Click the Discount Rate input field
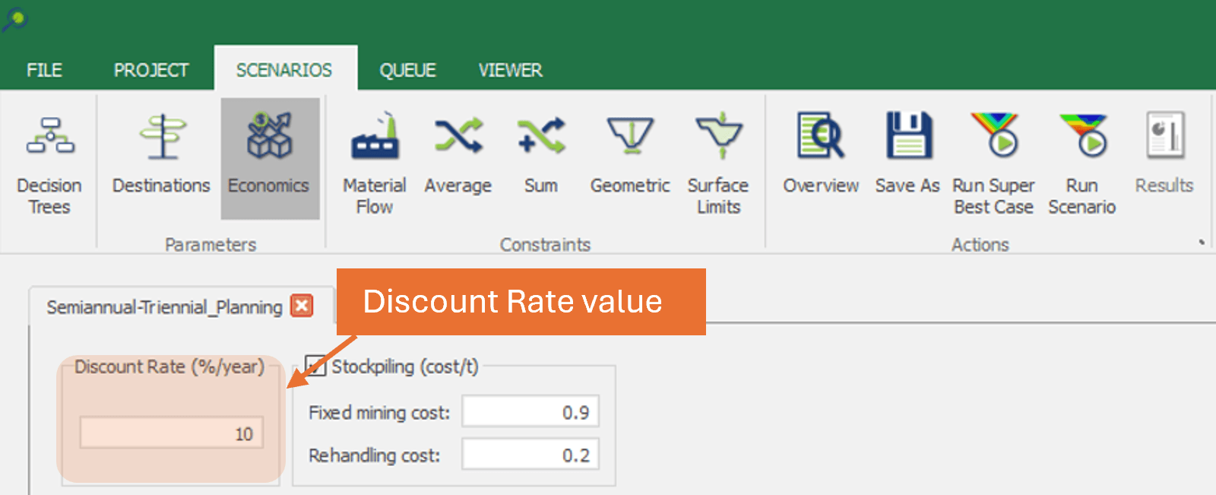The image size is (1216, 495). point(172,433)
